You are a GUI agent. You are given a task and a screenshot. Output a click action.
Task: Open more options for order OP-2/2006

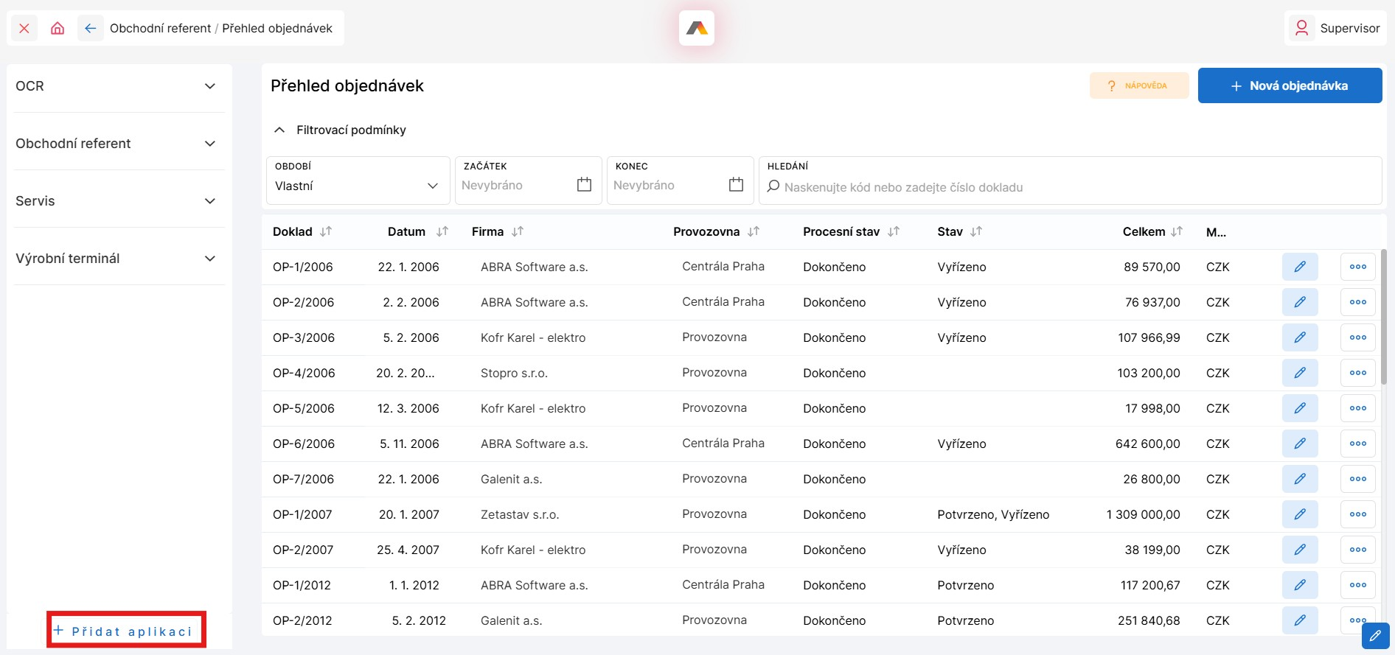pyautogui.click(x=1358, y=302)
